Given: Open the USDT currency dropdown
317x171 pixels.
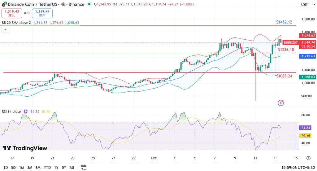Looking at the screenshot, I should pos(305,4).
